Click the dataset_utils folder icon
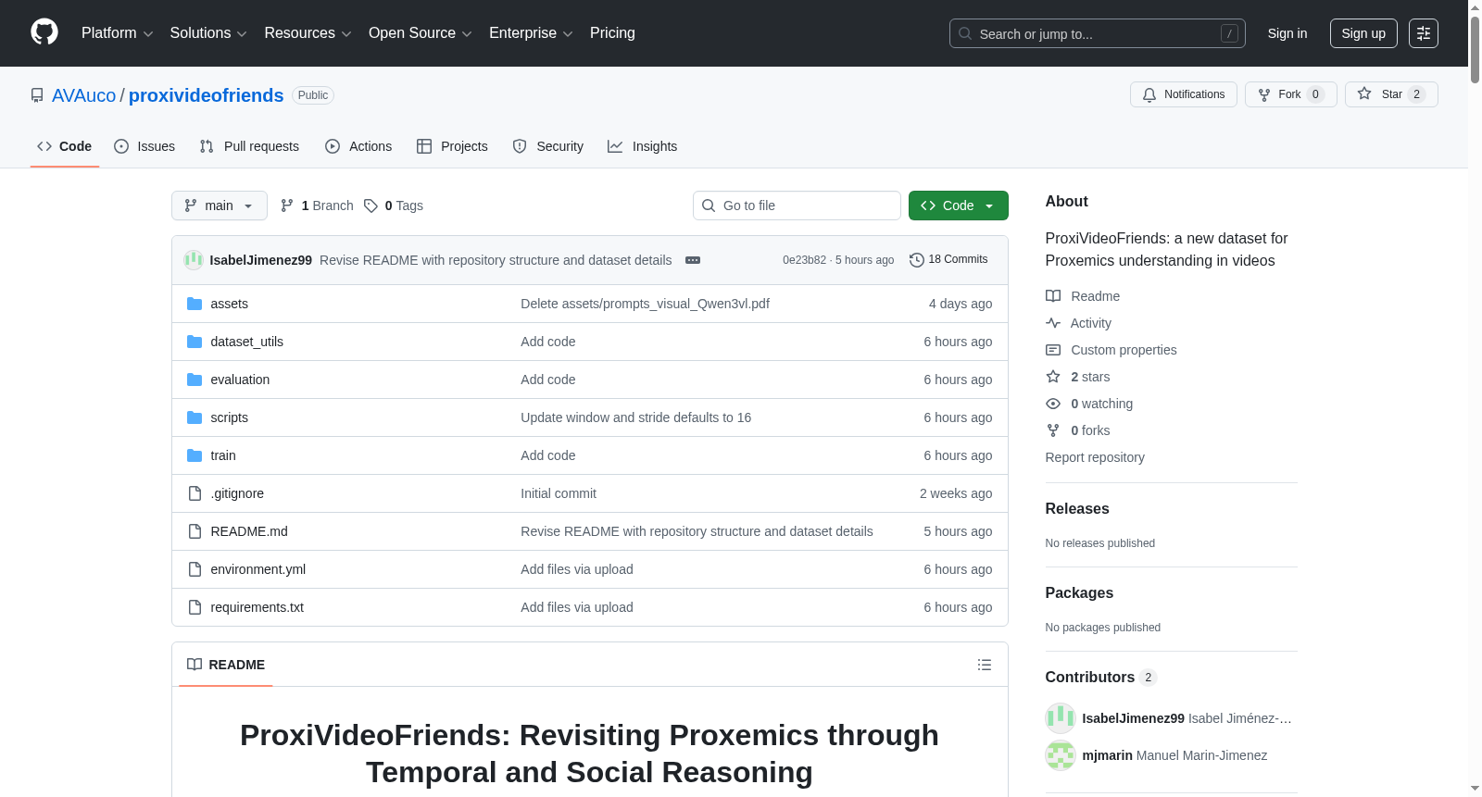The image size is (1482, 797). point(195,342)
